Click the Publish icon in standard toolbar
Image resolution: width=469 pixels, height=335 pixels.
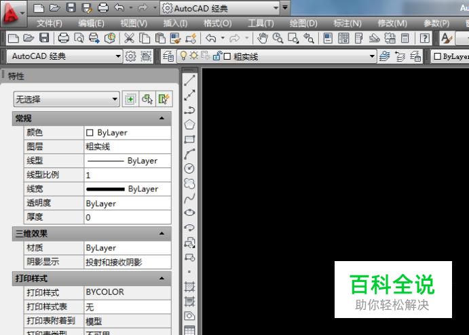click(x=94, y=38)
